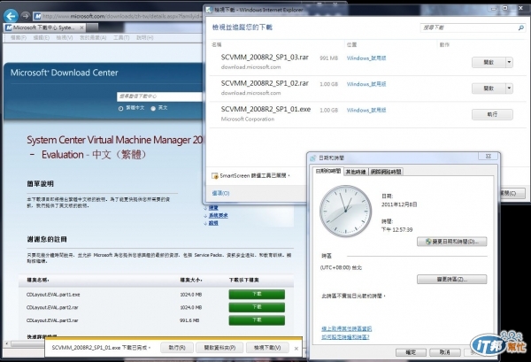This screenshot has width=531, height=362.
Task: Click the Download Center search field
Action: [159, 96]
